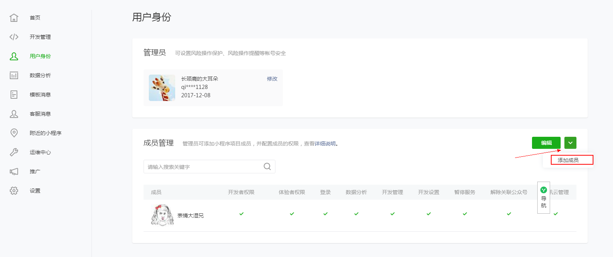Screen dimensions: 613x257
Task: Open the wrench operations center icon
Action: pyautogui.click(x=14, y=152)
